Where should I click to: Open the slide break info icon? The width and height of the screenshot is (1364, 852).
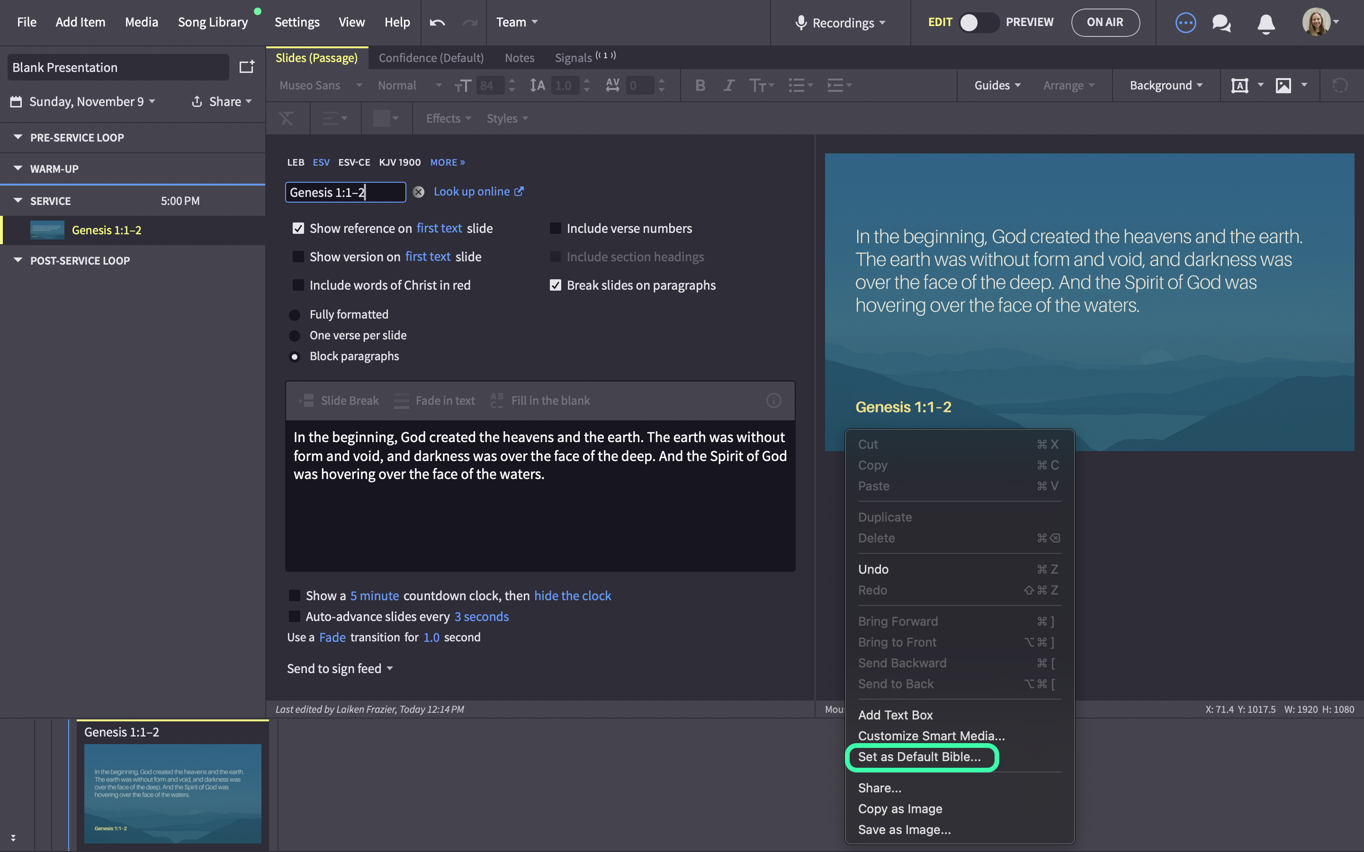coord(773,400)
